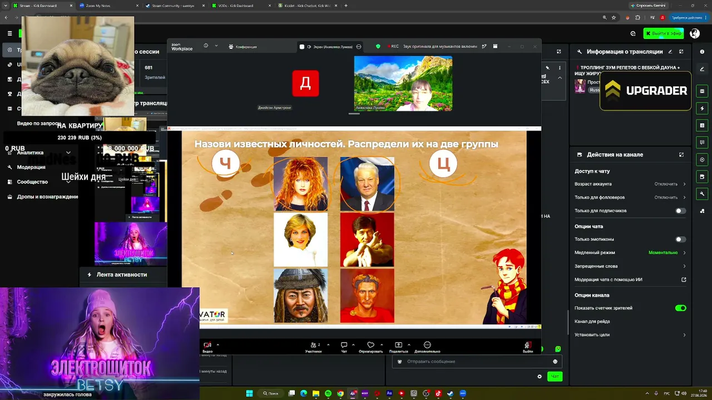The image size is (712, 400).
Task: Open chat settings gear icon
Action: click(x=539, y=377)
